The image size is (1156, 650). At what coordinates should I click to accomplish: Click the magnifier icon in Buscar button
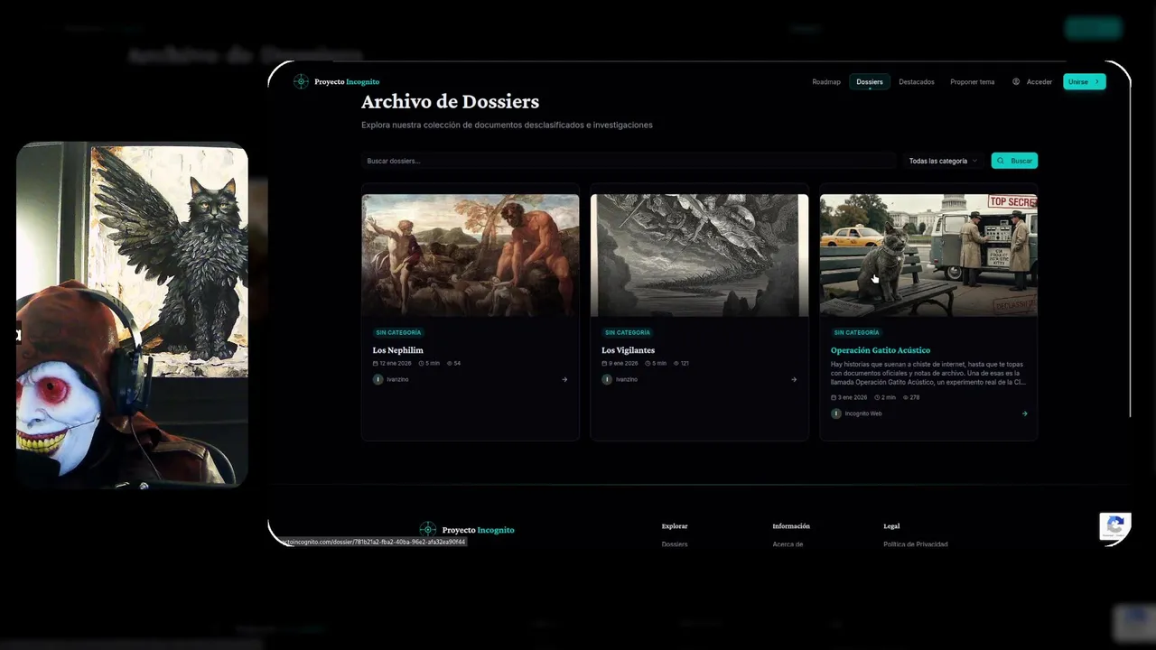pos(1001,161)
